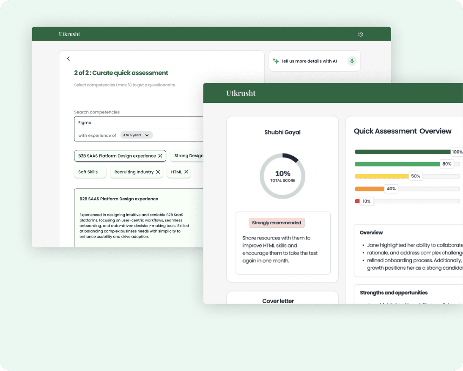463x371 pixels.
Task: Dismiss the B2B SAAS Platform Design chip's X icon
Action: [x=160, y=156]
